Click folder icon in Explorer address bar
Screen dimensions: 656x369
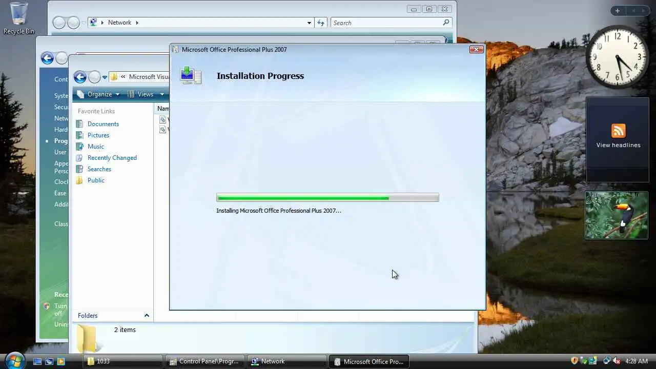tap(114, 77)
